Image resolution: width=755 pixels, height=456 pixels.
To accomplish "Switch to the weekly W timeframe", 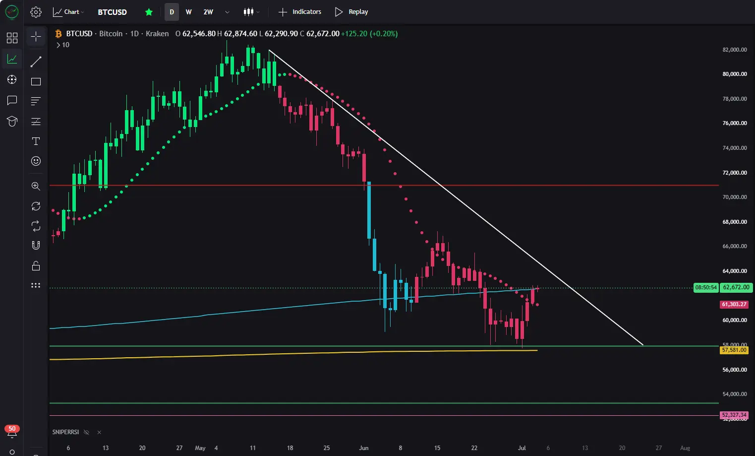I will coord(189,12).
